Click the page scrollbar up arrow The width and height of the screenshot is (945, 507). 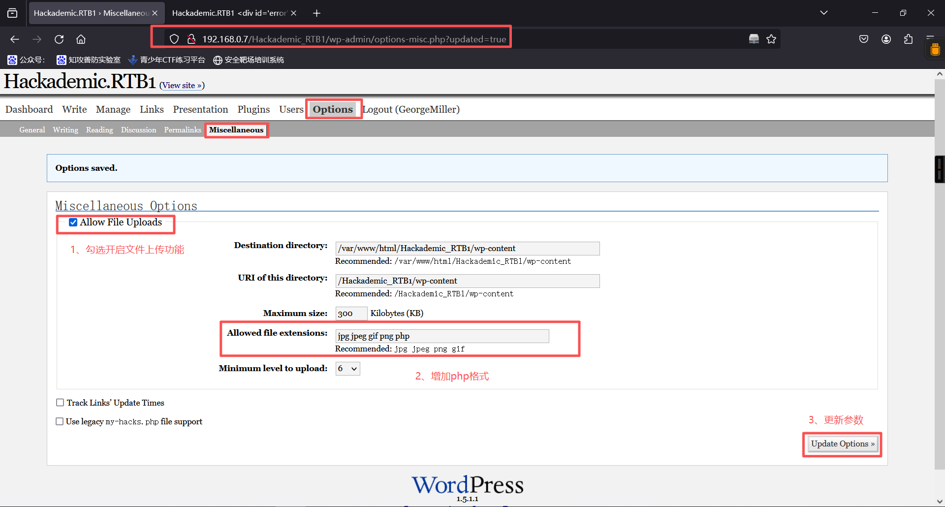tap(940, 74)
